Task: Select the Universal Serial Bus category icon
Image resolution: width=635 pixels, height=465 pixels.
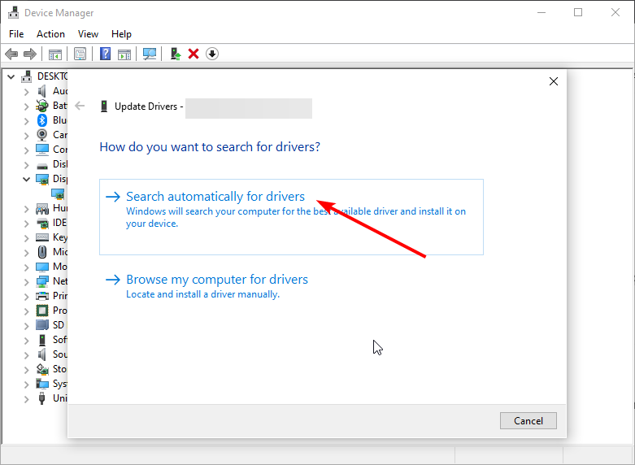Action: point(42,398)
